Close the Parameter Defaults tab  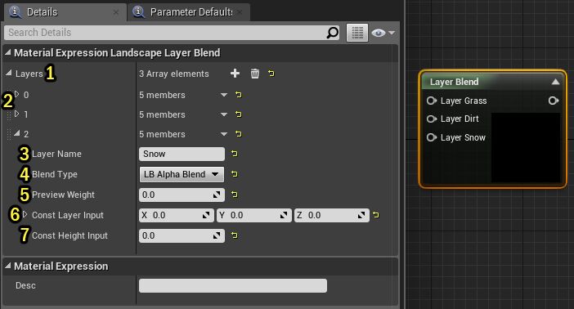click(240, 12)
